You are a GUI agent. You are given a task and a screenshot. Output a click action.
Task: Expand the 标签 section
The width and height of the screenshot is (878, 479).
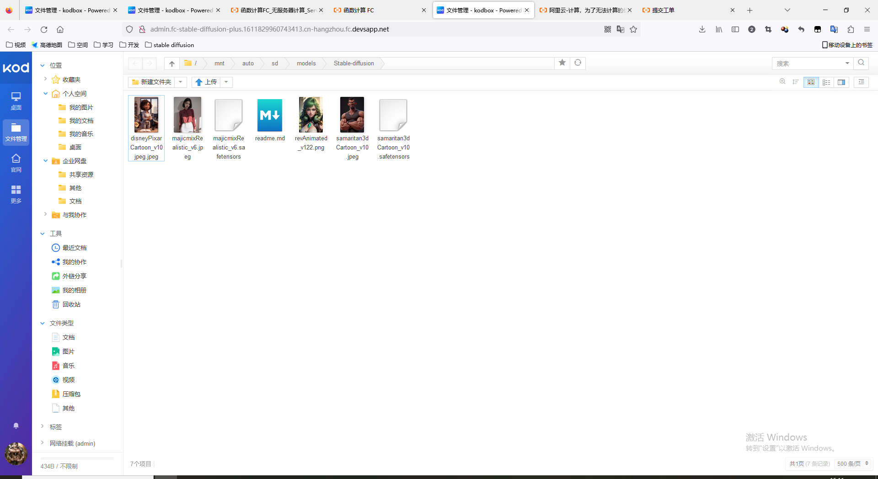43,426
